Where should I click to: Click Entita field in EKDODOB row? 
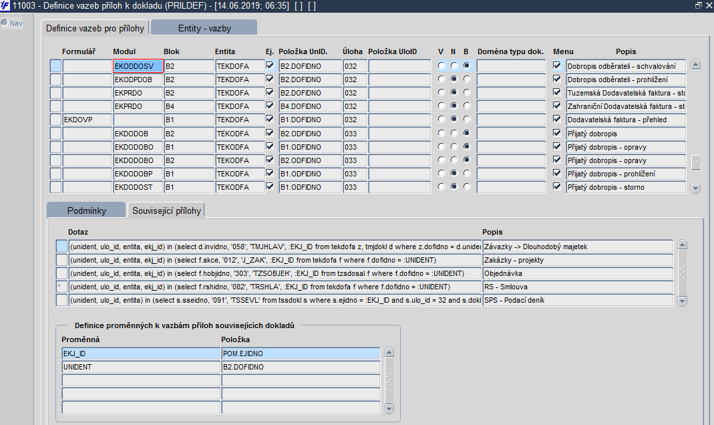pyautogui.click(x=240, y=134)
